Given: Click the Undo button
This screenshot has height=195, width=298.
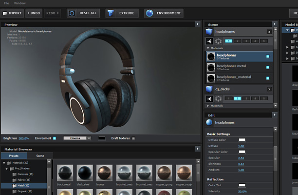Looking at the screenshot, I should [x=34, y=13].
